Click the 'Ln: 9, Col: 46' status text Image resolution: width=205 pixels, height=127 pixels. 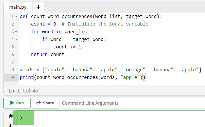[23, 91]
